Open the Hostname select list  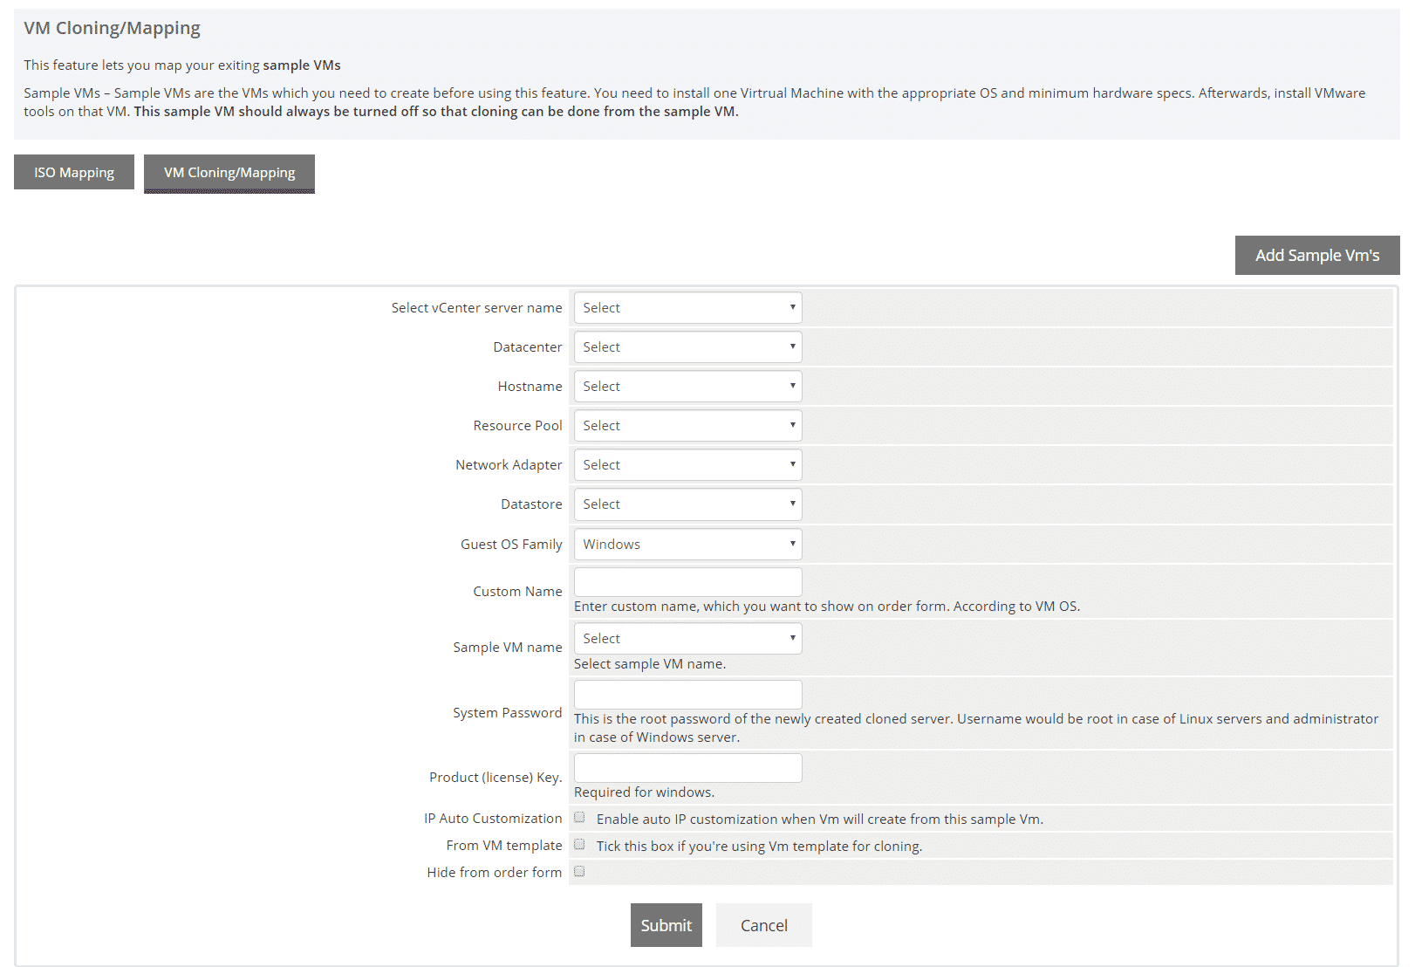point(687,387)
